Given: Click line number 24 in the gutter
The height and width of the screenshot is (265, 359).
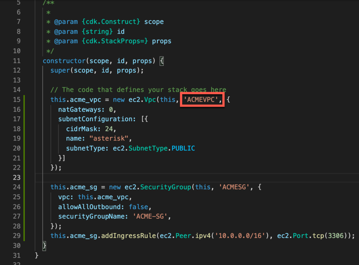Looking at the screenshot, I should (17, 187).
